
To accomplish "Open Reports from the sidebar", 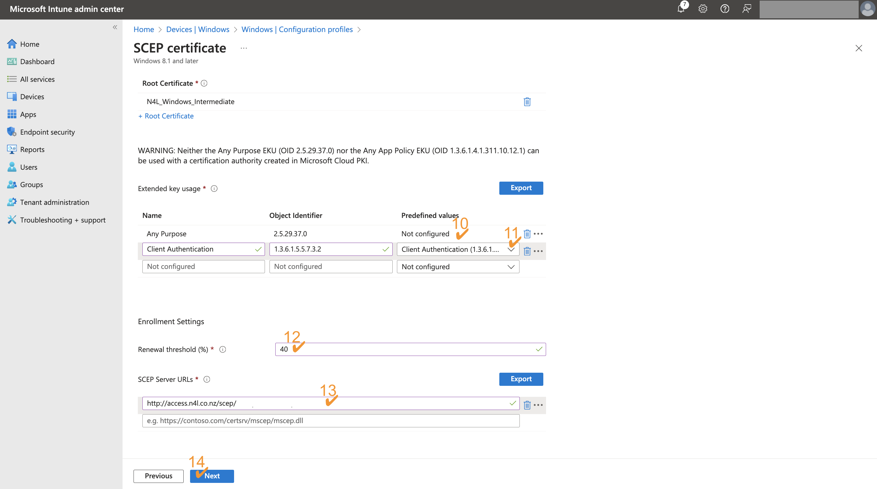I will [32, 149].
